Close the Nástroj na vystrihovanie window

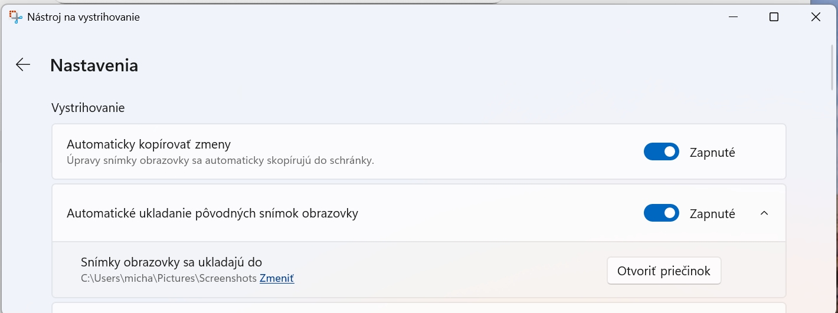(x=816, y=17)
